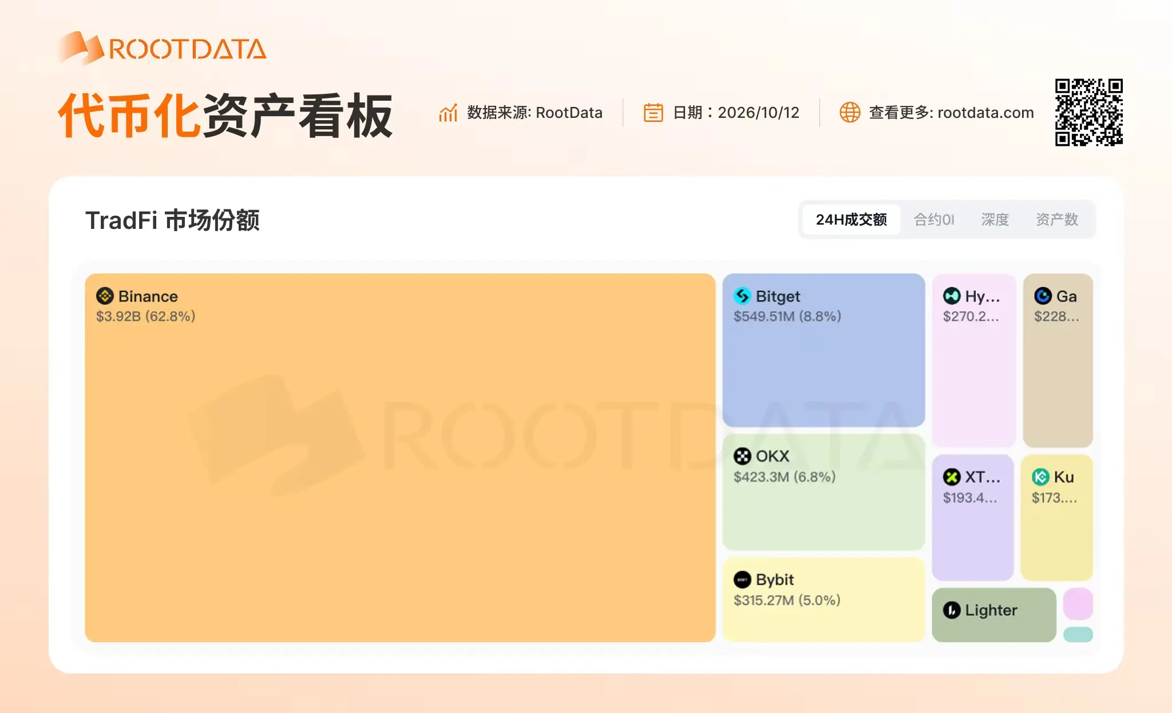Click the RootData logo at top

point(162,47)
